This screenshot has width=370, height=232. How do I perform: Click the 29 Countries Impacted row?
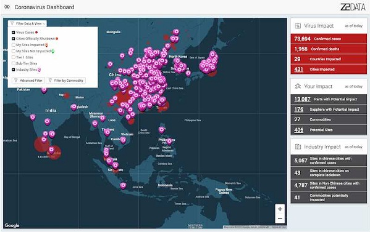coord(329,59)
